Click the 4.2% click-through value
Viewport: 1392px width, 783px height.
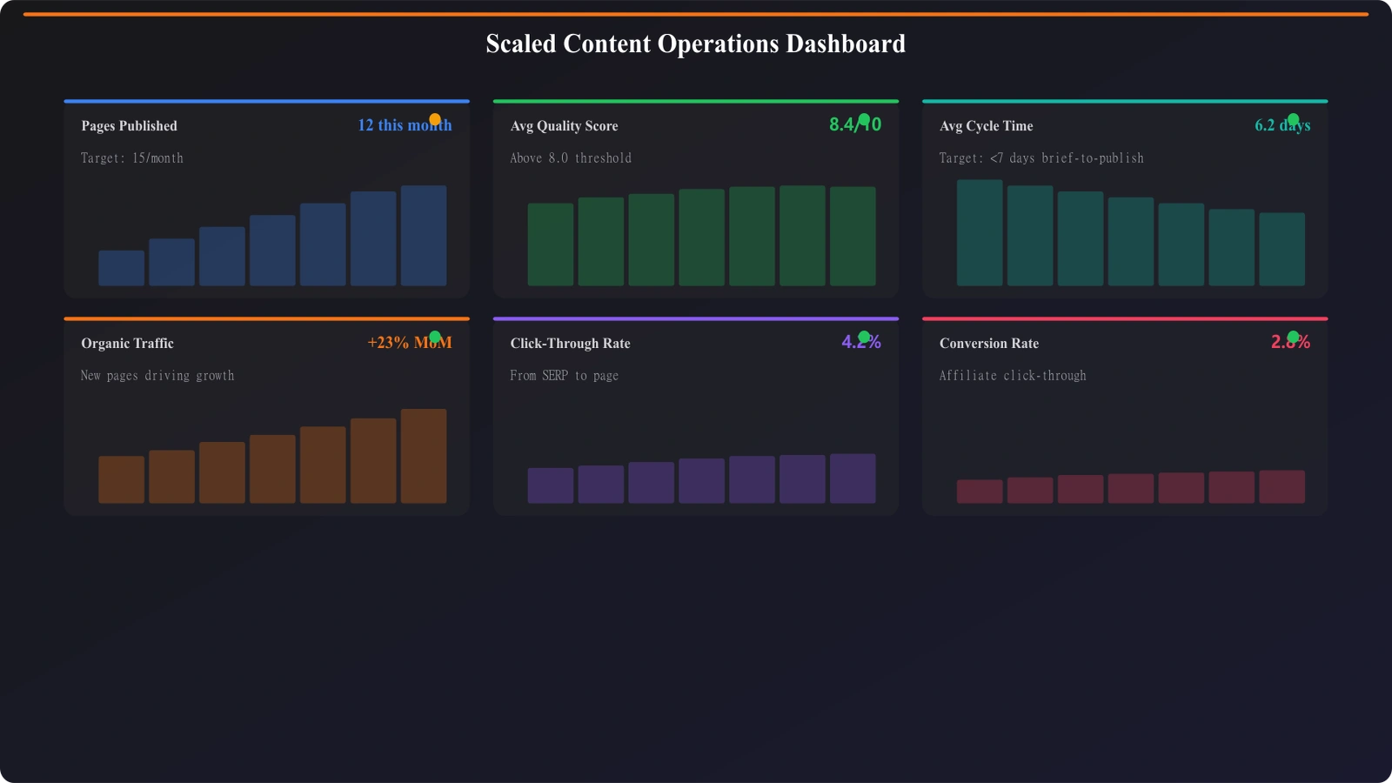pos(862,341)
